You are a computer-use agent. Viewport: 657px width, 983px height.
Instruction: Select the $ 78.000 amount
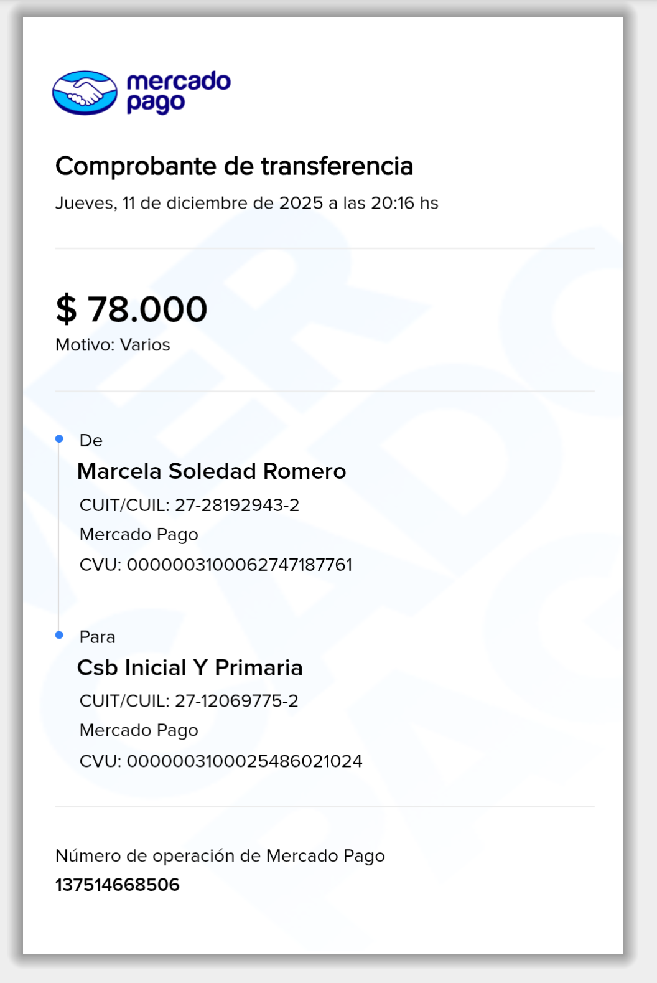coord(131,309)
